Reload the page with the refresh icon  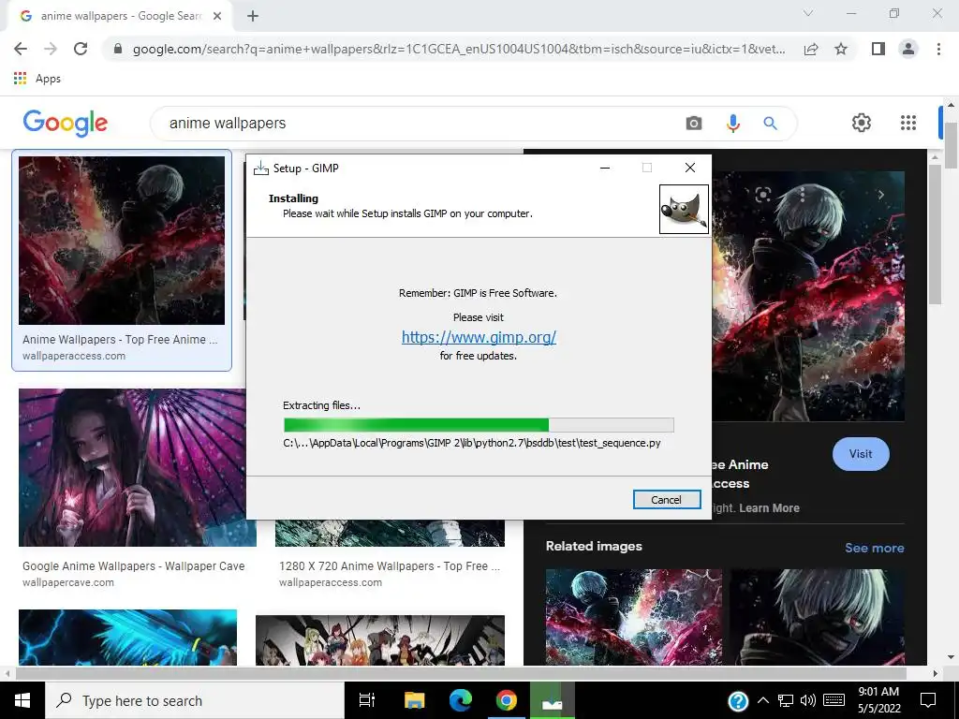coord(81,49)
